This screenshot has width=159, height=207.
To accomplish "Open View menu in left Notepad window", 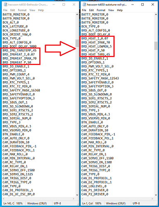I will coord(32,10).
